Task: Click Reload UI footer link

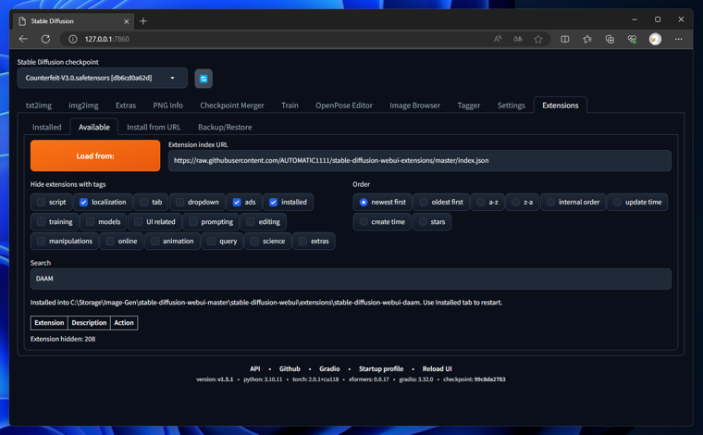Action: pos(437,368)
